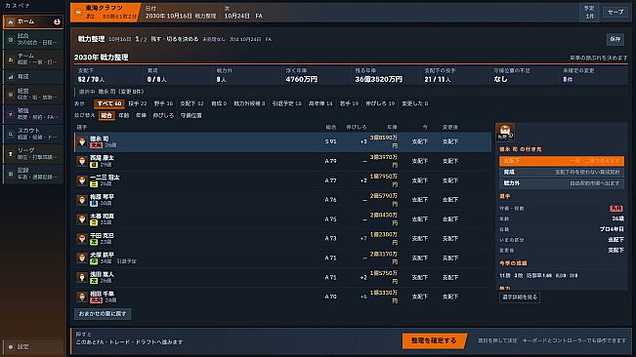
Task: Select the 徳永 司 player row
Action: [282, 141]
